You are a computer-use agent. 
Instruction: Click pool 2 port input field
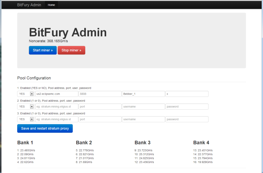pos(100,107)
